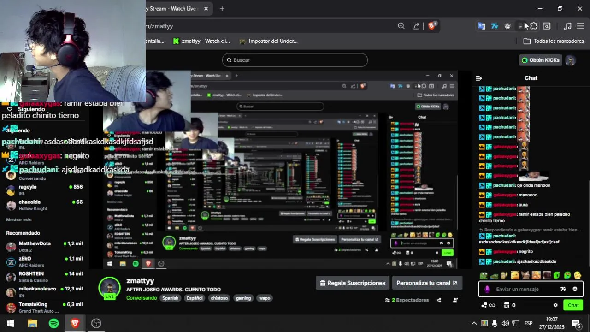Open the Todos los marcadores folder
The height and width of the screenshot is (332, 590).
click(x=554, y=41)
